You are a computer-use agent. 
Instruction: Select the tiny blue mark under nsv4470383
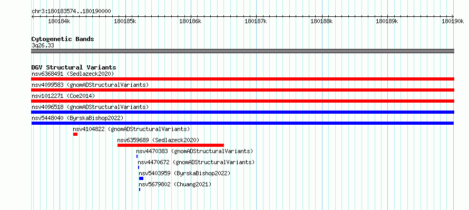pyautogui.click(x=137, y=156)
